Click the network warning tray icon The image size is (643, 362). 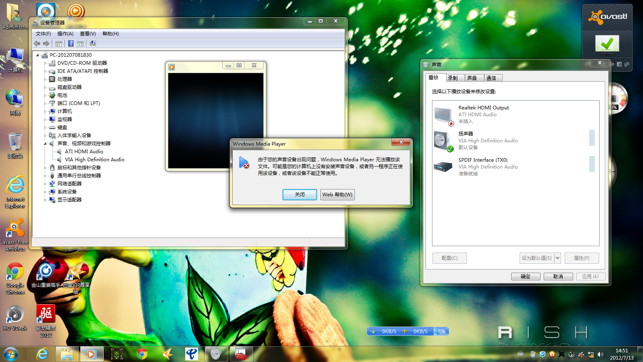pyautogui.click(x=591, y=354)
